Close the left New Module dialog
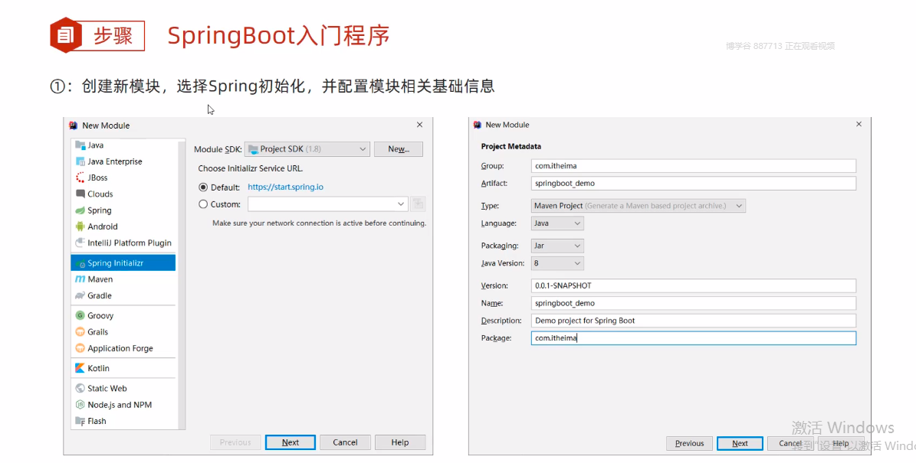916x463 pixels. pos(419,125)
